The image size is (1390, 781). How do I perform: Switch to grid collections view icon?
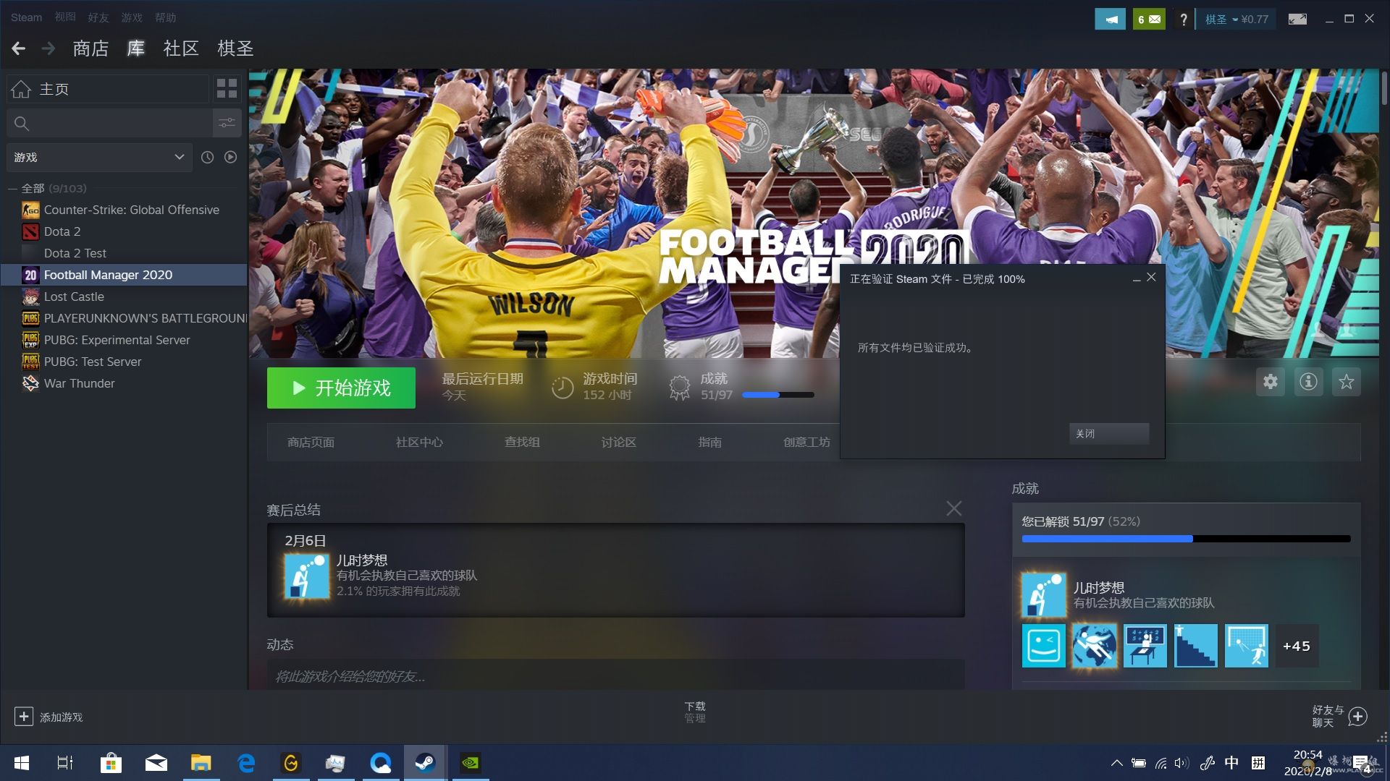point(227,88)
